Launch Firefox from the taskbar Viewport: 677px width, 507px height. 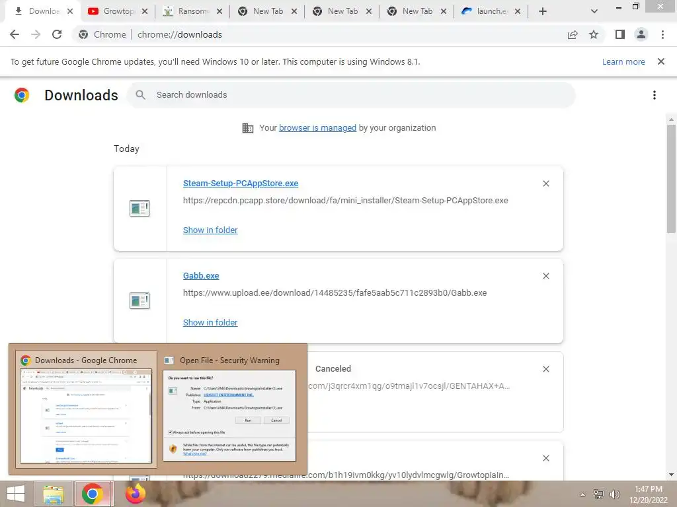[x=135, y=494]
